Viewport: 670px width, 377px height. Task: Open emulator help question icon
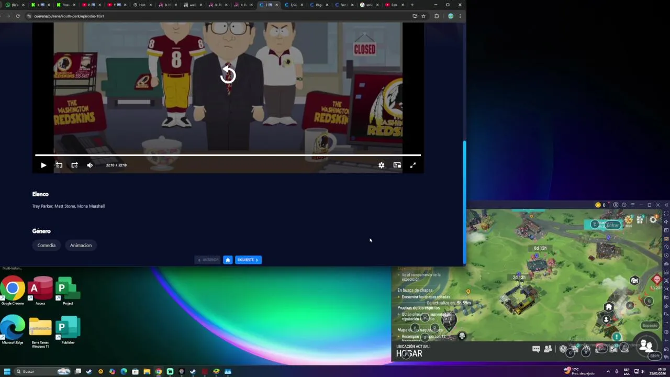[x=624, y=205]
